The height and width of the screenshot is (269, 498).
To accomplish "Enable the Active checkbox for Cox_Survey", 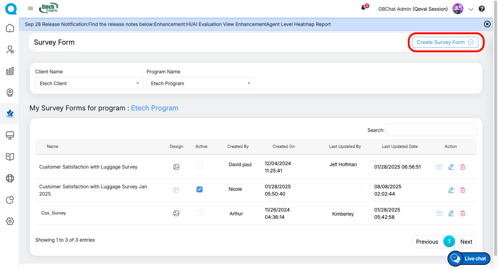I will pos(200,213).
